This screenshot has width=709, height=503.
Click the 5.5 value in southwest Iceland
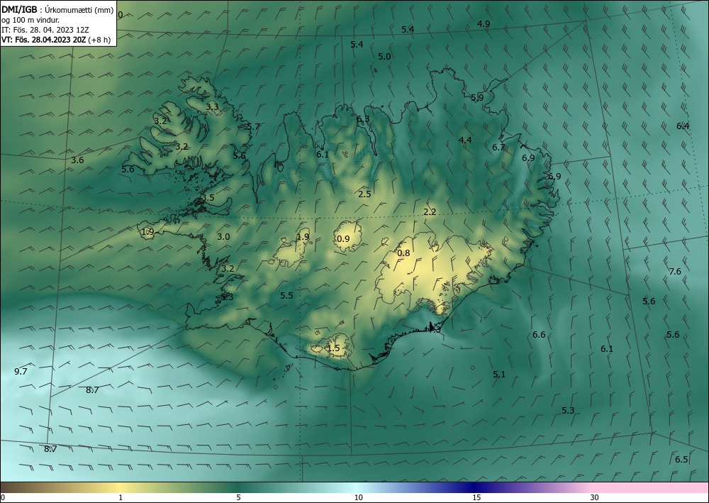[x=286, y=295]
